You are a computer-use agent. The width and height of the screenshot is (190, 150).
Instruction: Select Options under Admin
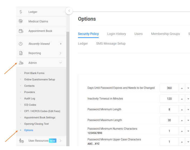pos(29,130)
